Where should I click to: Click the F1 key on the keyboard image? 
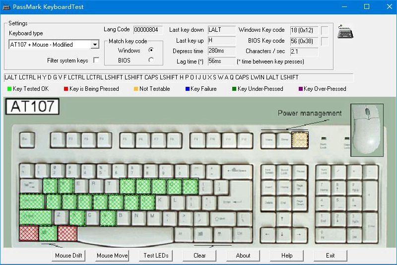point(58,140)
